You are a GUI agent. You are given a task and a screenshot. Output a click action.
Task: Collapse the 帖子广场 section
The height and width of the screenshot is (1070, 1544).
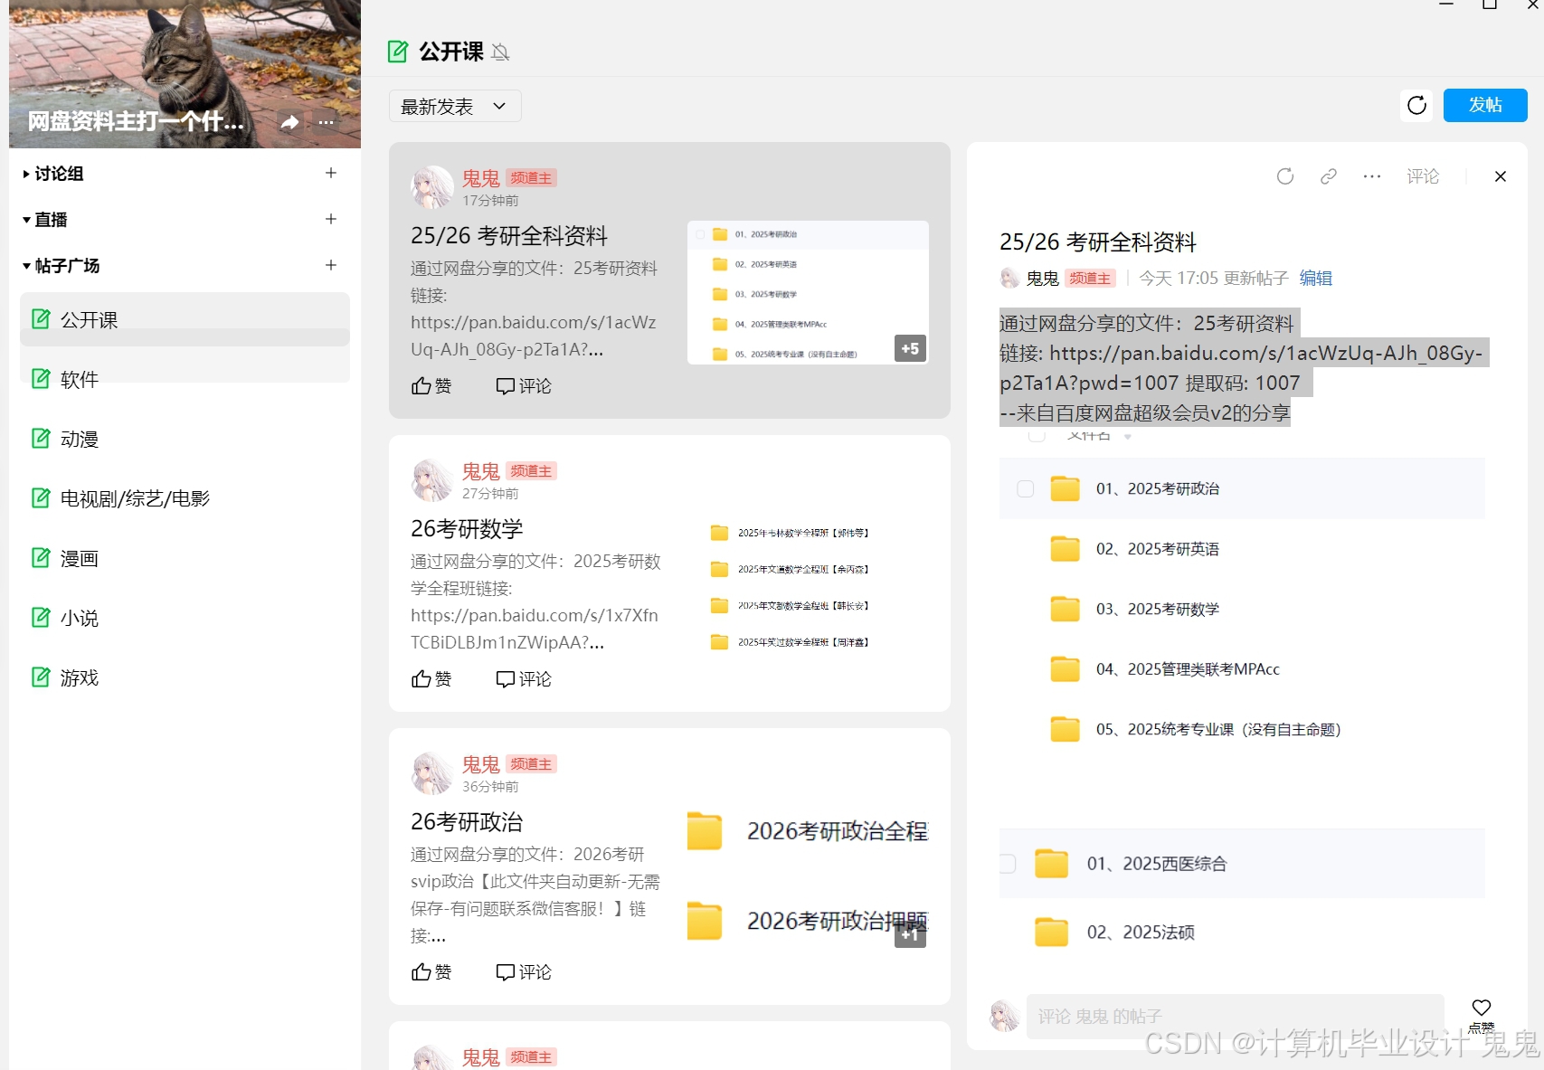coord(62,266)
